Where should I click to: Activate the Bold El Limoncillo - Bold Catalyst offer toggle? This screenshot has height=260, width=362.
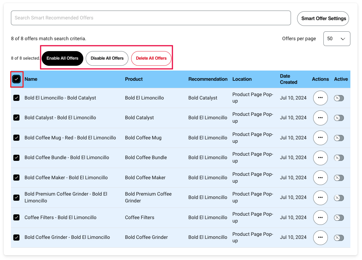click(339, 98)
